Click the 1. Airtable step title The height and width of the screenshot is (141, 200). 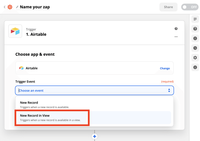36,34
